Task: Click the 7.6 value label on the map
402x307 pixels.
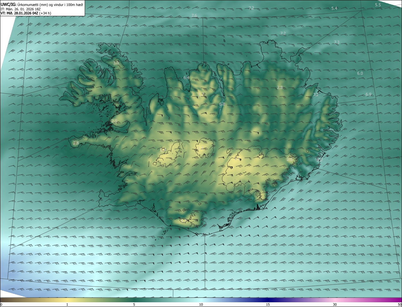Action: pos(194,16)
